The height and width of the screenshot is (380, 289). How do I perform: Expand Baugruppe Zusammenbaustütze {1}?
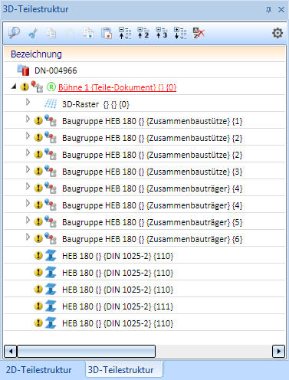pos(28,119)
